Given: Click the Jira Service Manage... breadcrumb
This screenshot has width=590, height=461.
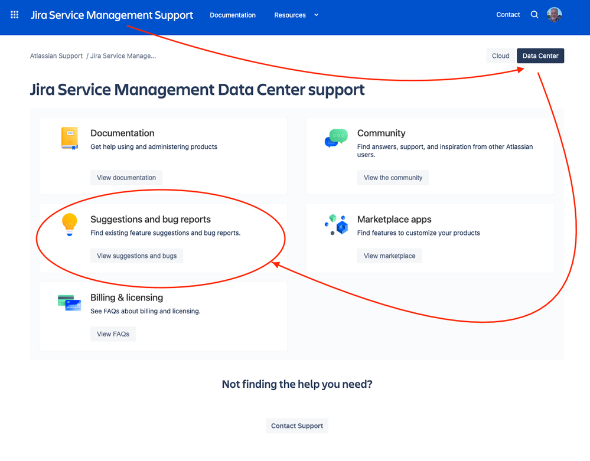Looking at the screenshot, I should coord(123,55).
